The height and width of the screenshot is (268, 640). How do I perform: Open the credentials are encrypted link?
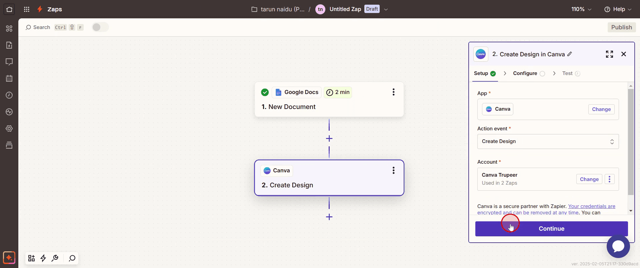point(592,206)
